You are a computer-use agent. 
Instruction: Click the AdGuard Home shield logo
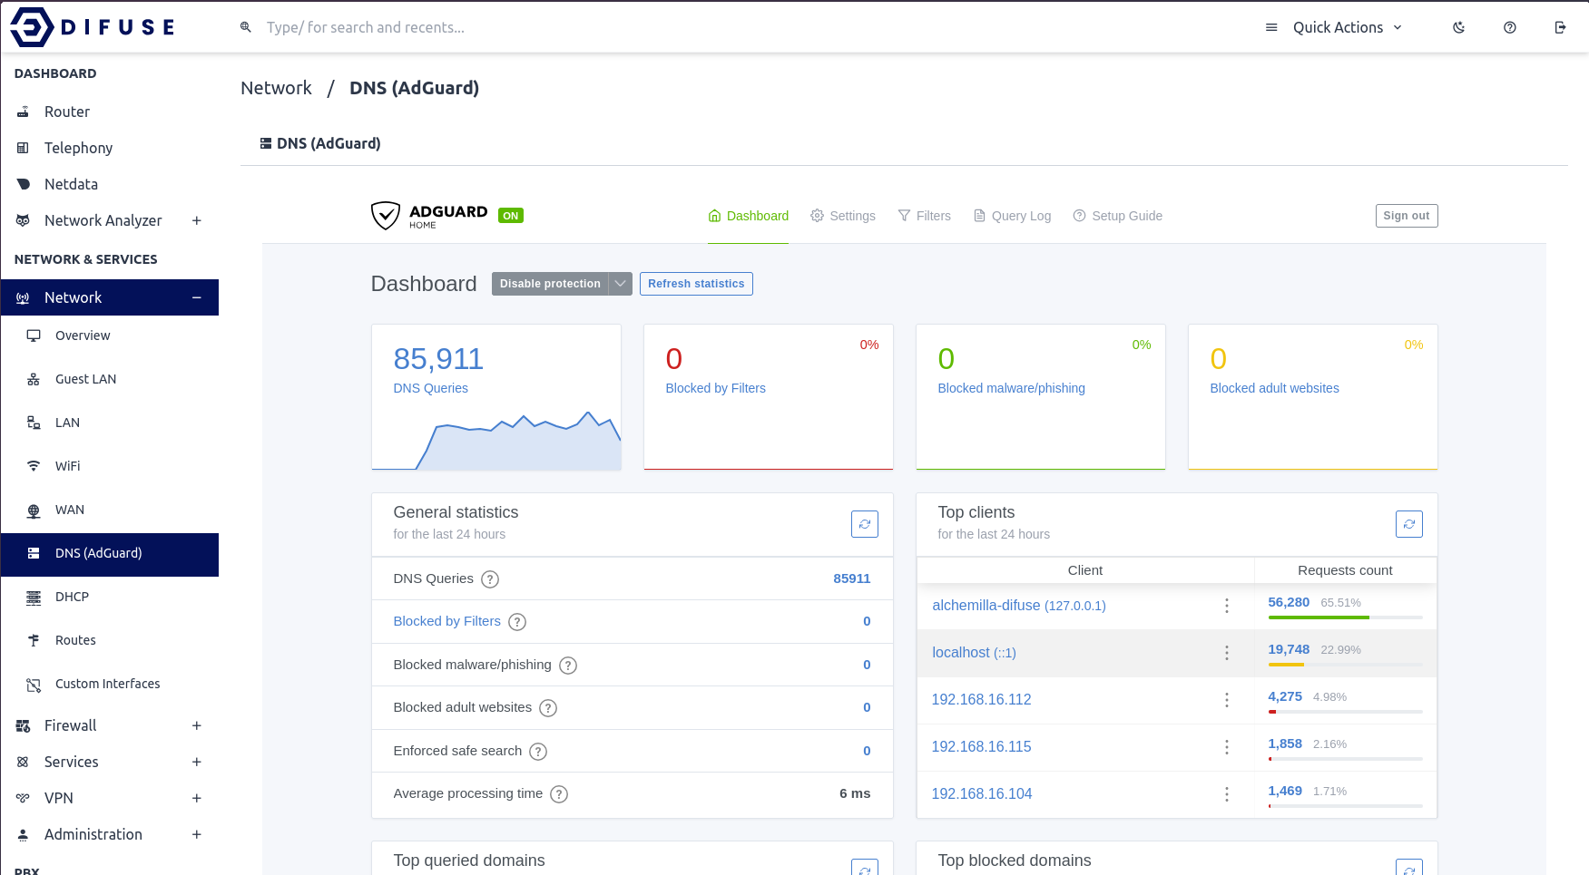386,216
